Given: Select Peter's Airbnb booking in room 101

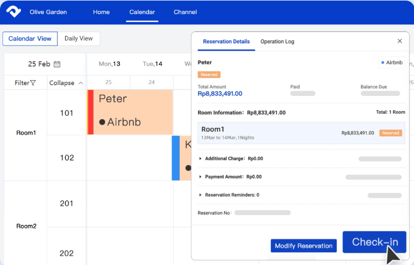Looking at the screenshot, I should click(x=133, y=112).
